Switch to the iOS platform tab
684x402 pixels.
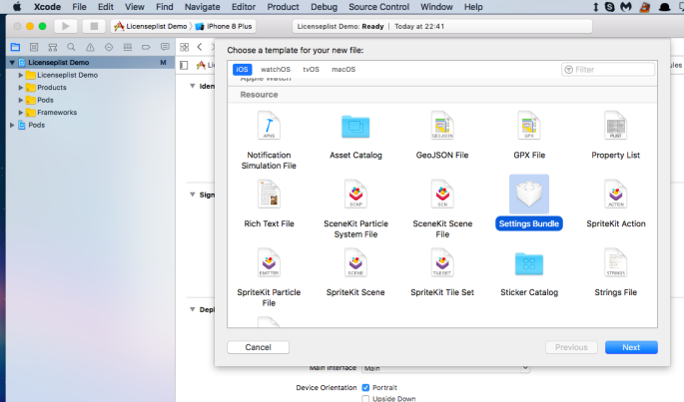pyautogui.click(x=242, y=69)
